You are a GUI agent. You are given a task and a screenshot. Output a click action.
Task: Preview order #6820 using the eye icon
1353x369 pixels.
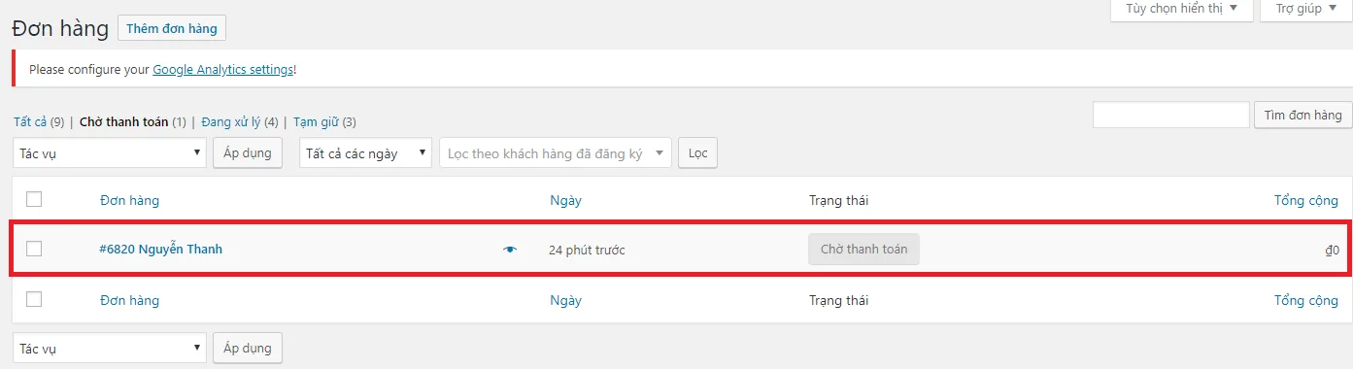(x=511, y=250)
